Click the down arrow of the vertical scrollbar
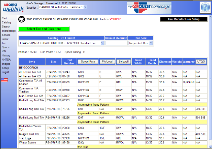The height and width of the screenshot is (149, 212). coord(210,147)
